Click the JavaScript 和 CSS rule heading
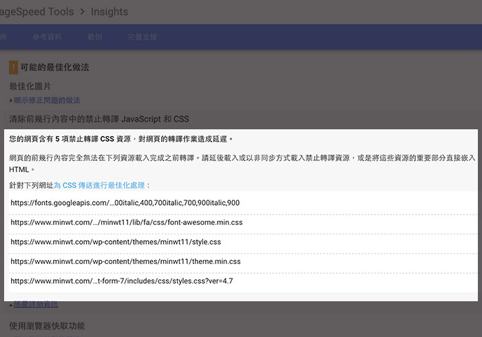Viewport: 482px width, 337px height. 99,119
